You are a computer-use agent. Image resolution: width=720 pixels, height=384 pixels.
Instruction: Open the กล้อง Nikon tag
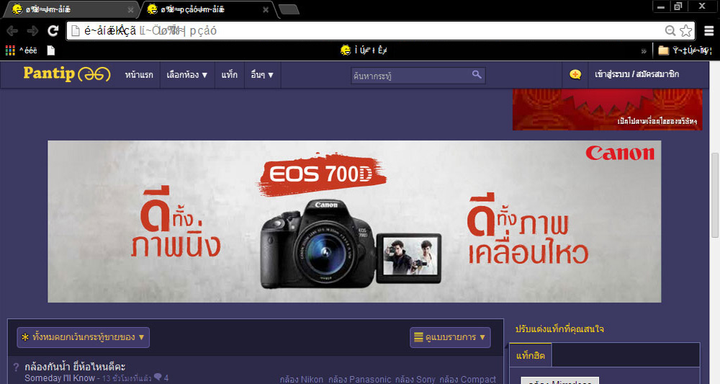pos(301,380)
